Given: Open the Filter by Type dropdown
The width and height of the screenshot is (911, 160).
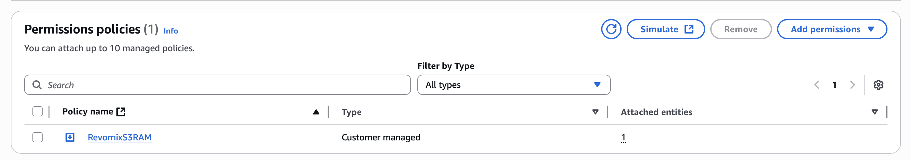Looking at the screenshot, I should (x=513, y=85).
